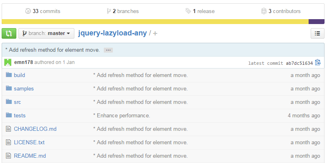Click the CHANGELOG.md file icon
327x163 pixels.
9,129
